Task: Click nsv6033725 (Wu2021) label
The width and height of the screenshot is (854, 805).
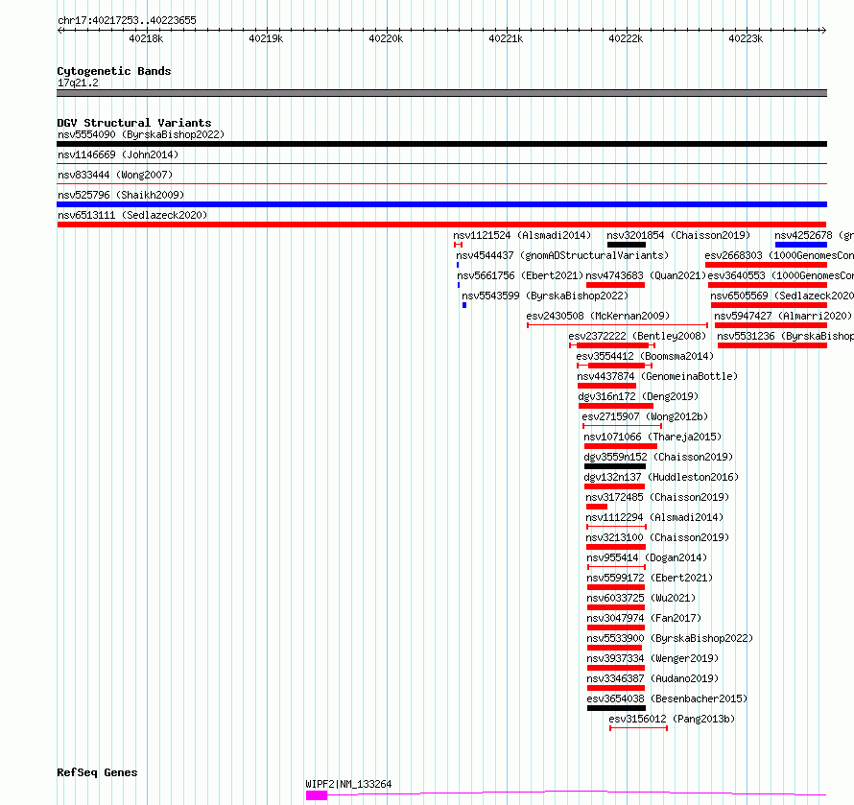Action: point(641,598)
